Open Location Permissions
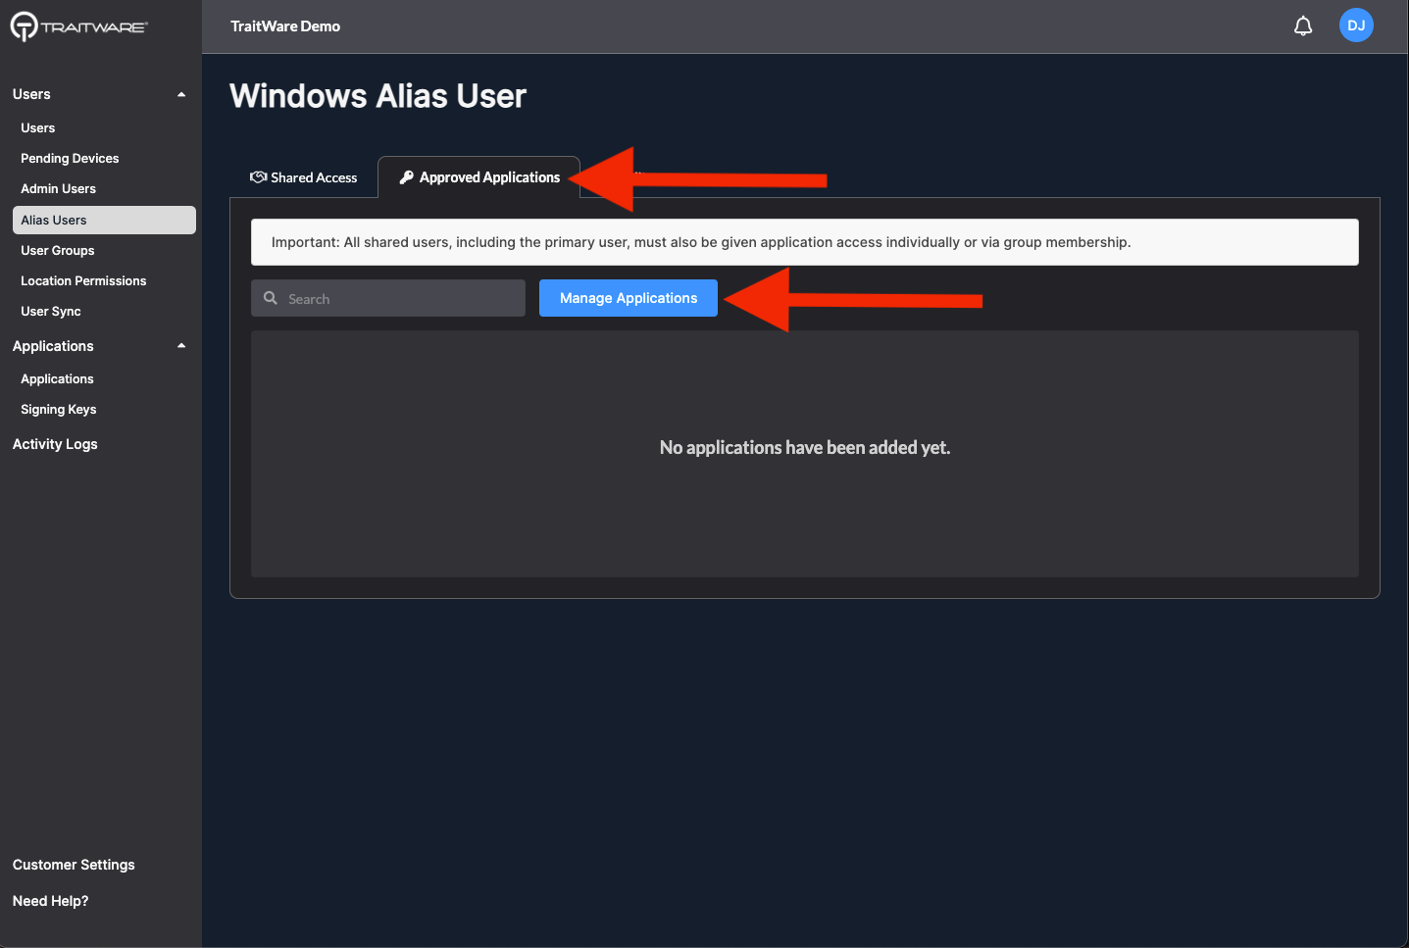This screenshot has height=948, width=1409. pos(83,281)
